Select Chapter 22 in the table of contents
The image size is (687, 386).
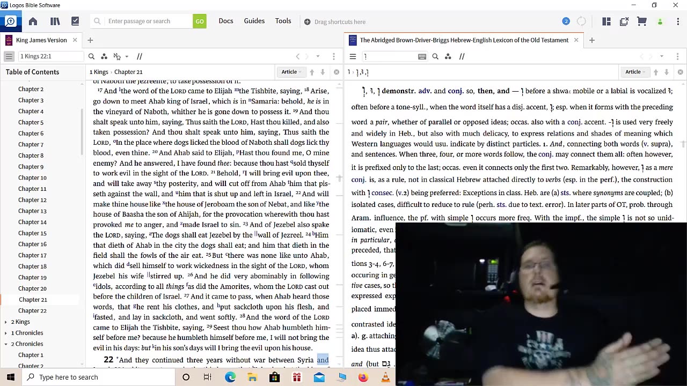(32, 311)
